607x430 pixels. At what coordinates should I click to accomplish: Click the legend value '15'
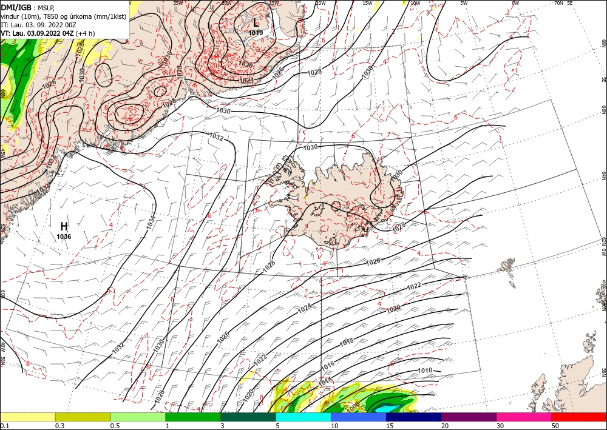pos(390,426)
